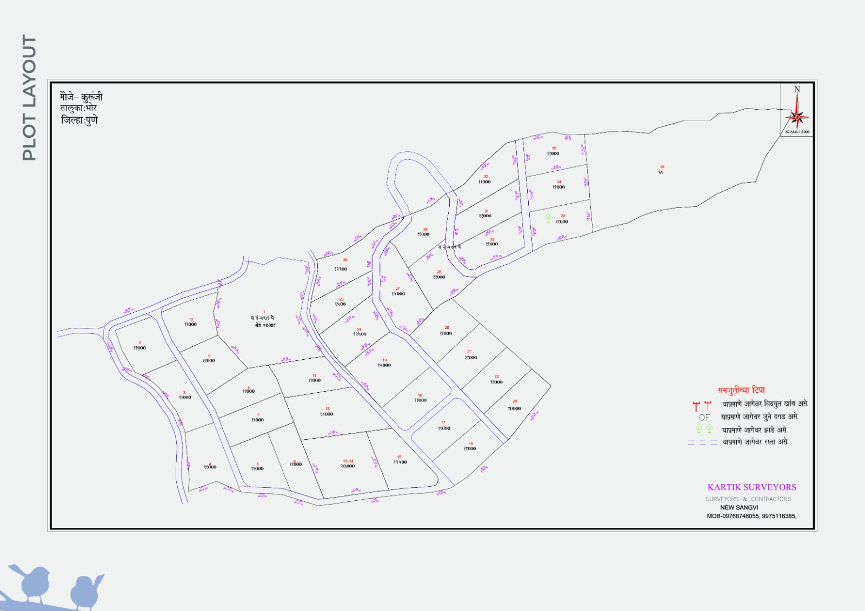This screenshot has height=611, width=865.
Task: Click the NEW SANGVI address text
Action: (739, 508)
